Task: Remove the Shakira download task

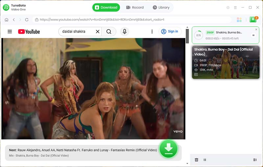Action: (x=256, y=30)
